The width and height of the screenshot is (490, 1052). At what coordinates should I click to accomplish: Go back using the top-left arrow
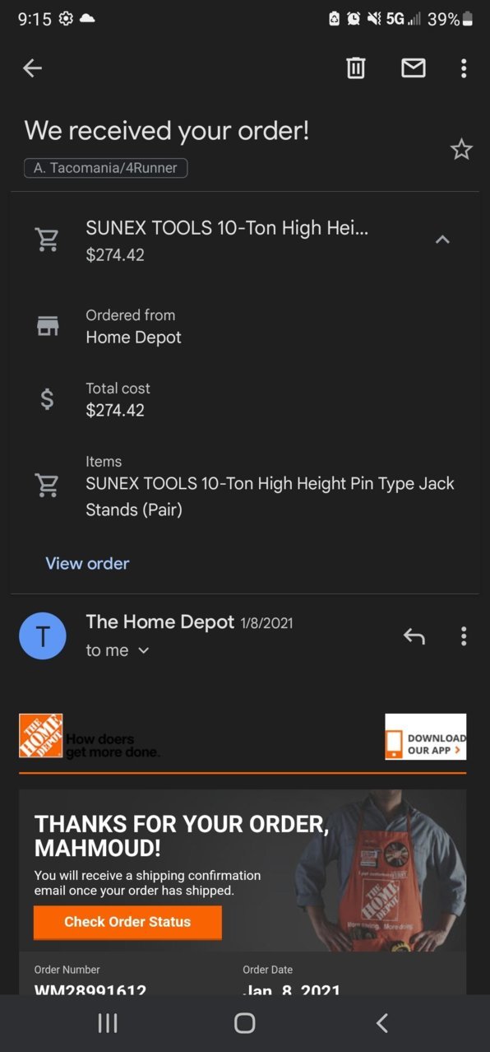pyautogui.click(x=32, y=68)
